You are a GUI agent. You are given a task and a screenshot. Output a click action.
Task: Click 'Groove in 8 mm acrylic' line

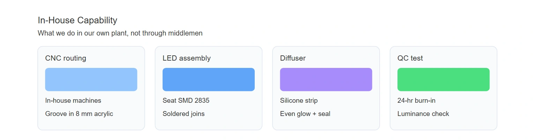[79, 114]
